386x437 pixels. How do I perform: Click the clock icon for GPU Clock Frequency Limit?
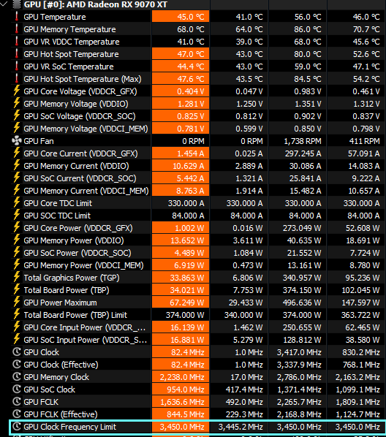point(17,427)
